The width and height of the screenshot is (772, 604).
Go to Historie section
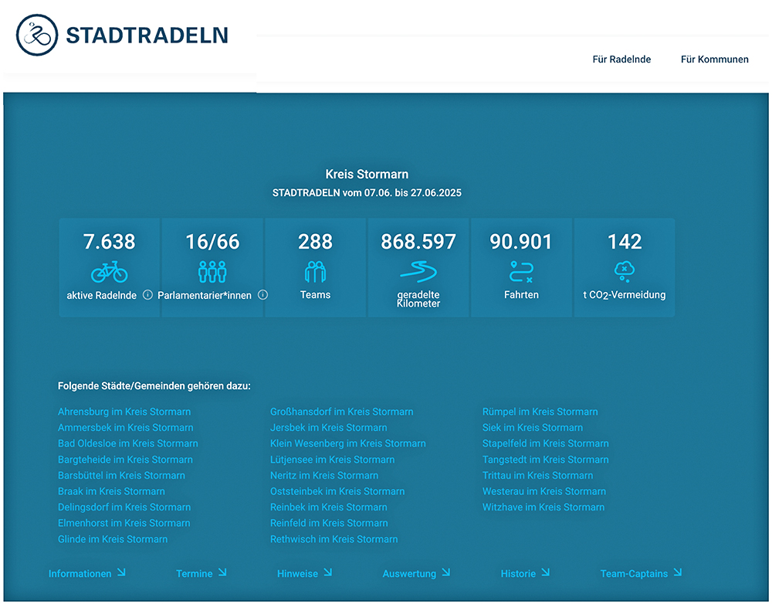[x=518, y=573]
